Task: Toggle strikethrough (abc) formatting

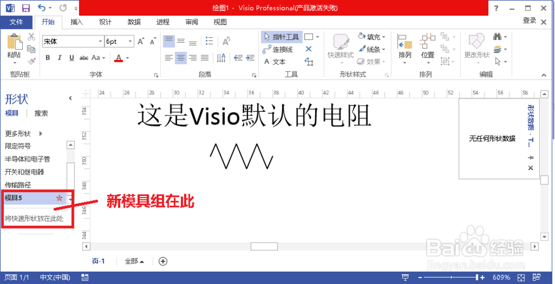Action: tap(84, 58)
